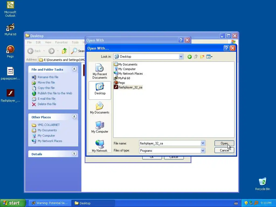Open Favorites menu in Desktop window

tap(61, 42)
